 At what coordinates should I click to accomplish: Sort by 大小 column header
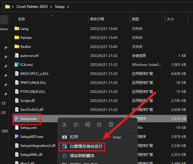170,19
